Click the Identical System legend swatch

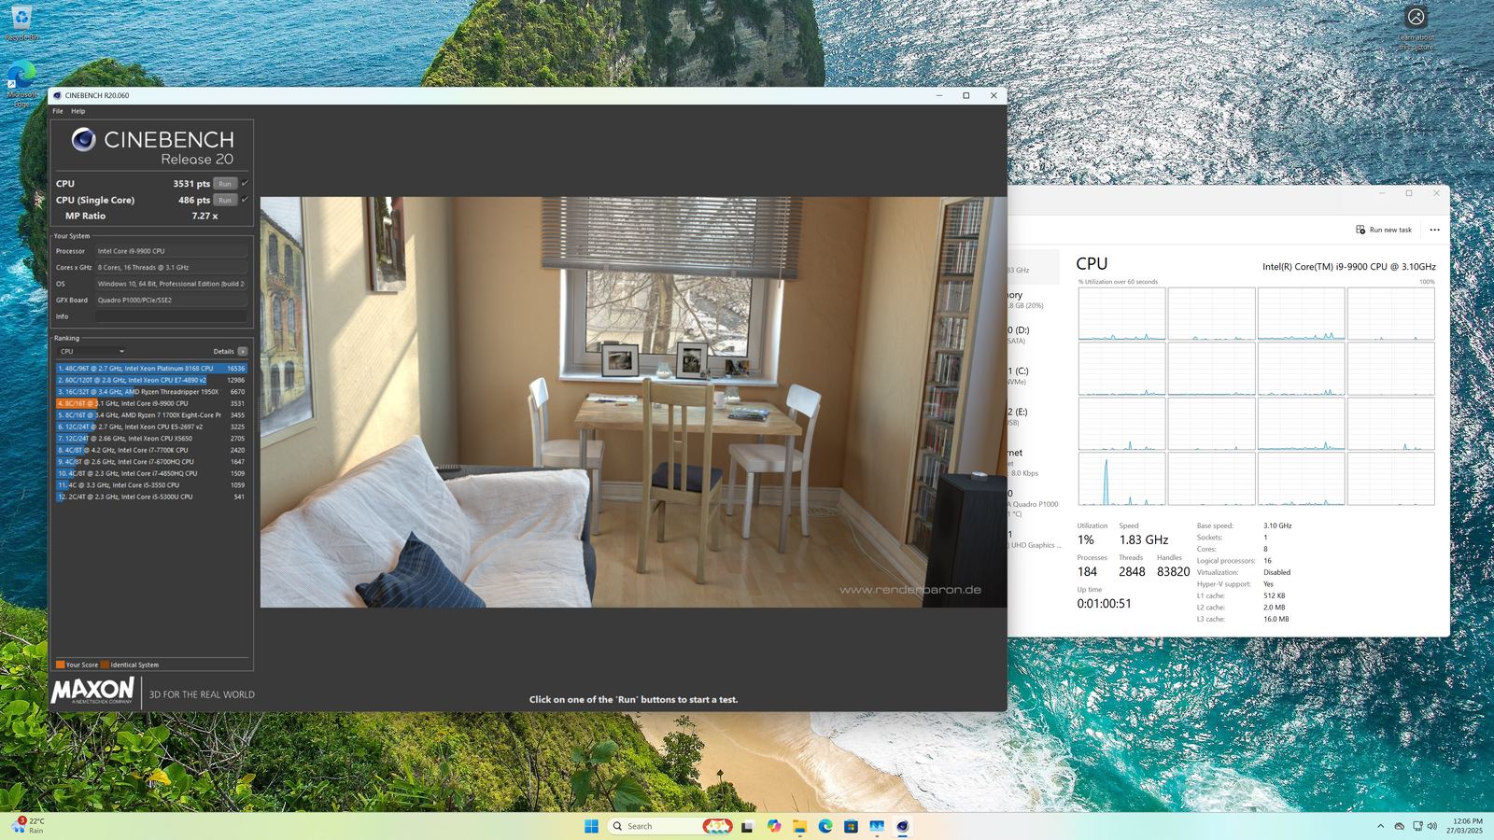click(106, 665)
